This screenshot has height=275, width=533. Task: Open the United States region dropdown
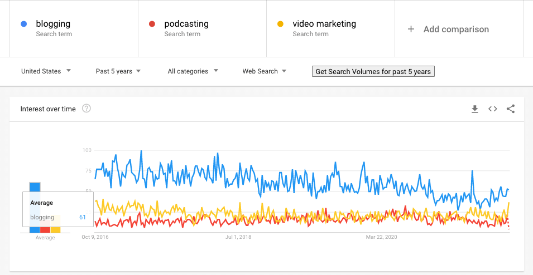point(46,71)
